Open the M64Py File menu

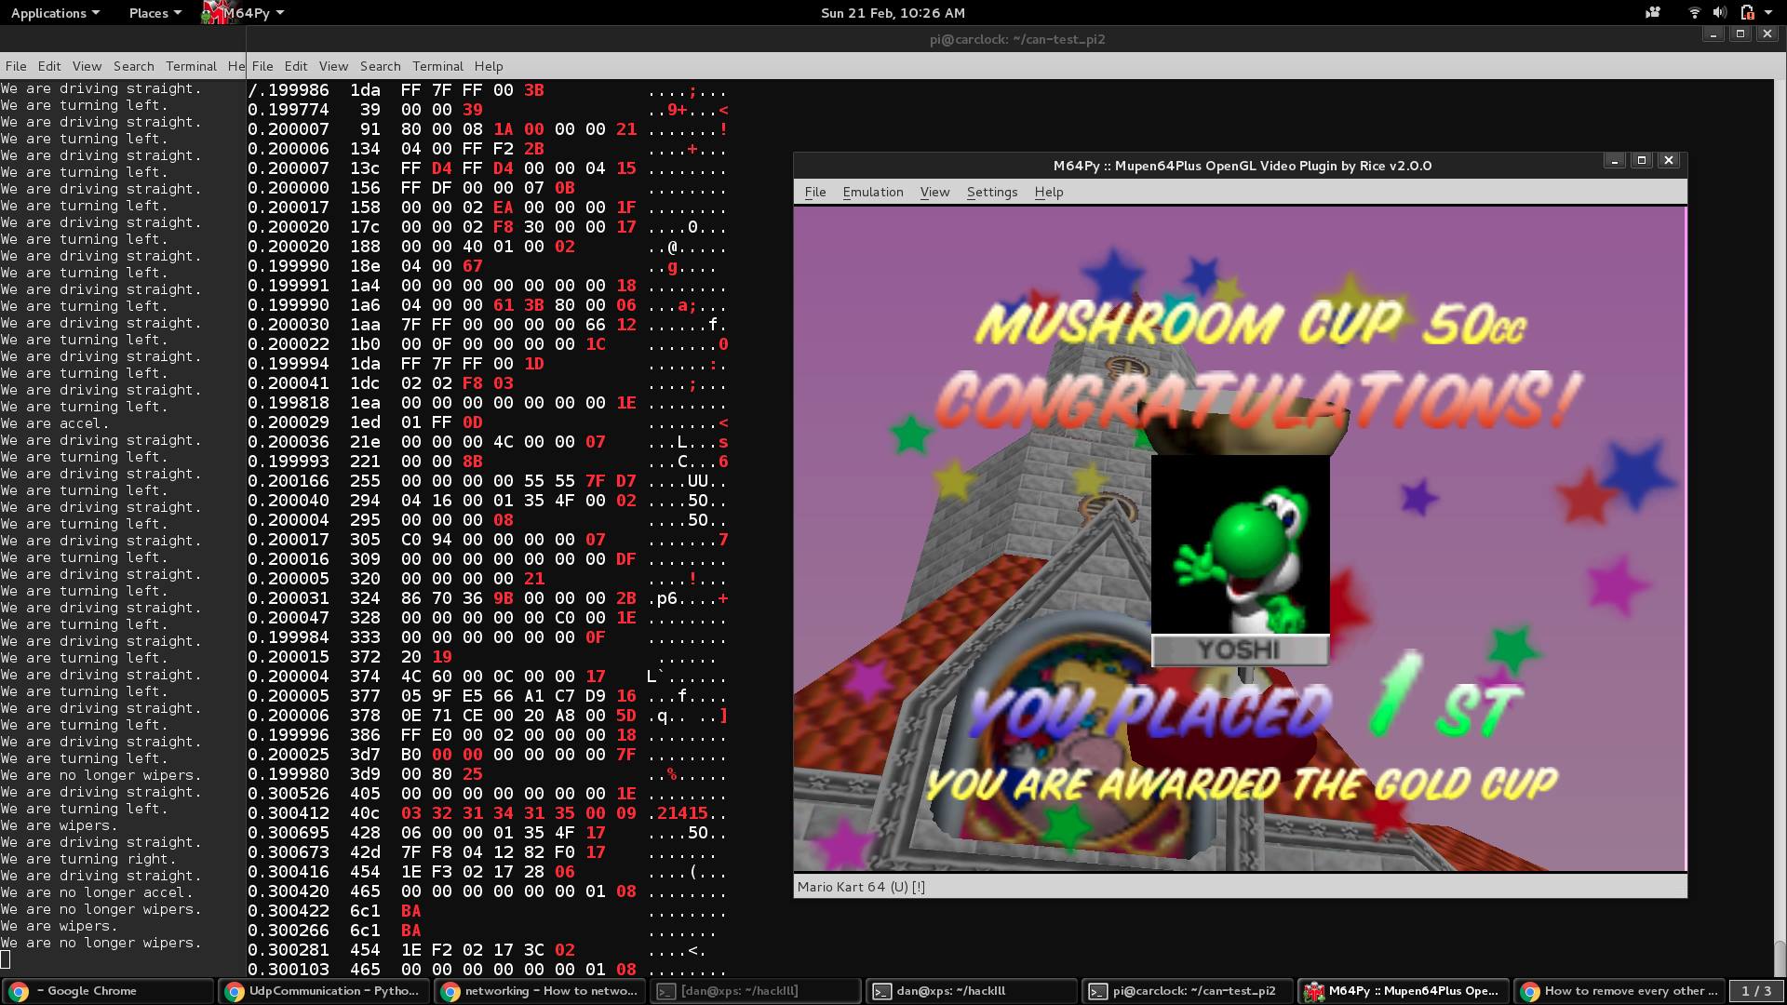click(814, 192)
